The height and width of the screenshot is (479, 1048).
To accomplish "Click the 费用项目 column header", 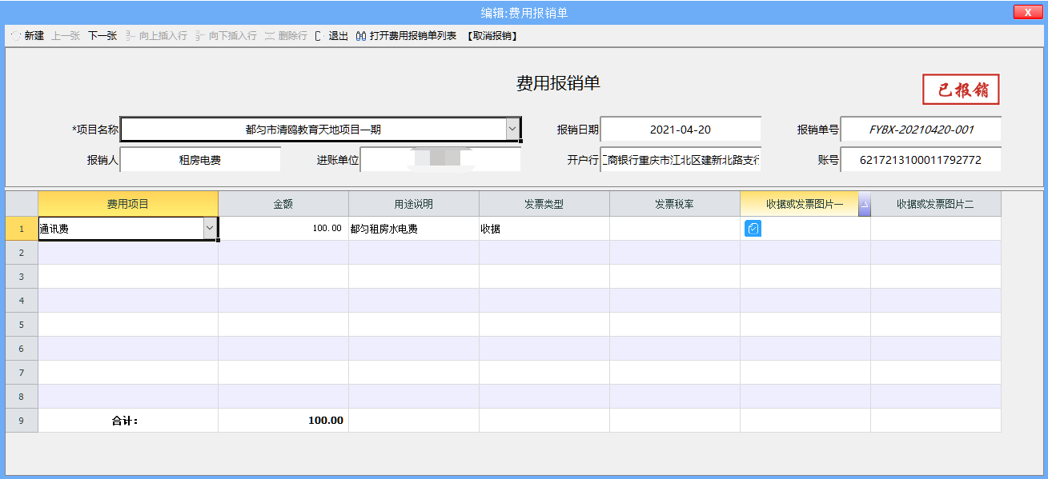I will tap(128, 204).
